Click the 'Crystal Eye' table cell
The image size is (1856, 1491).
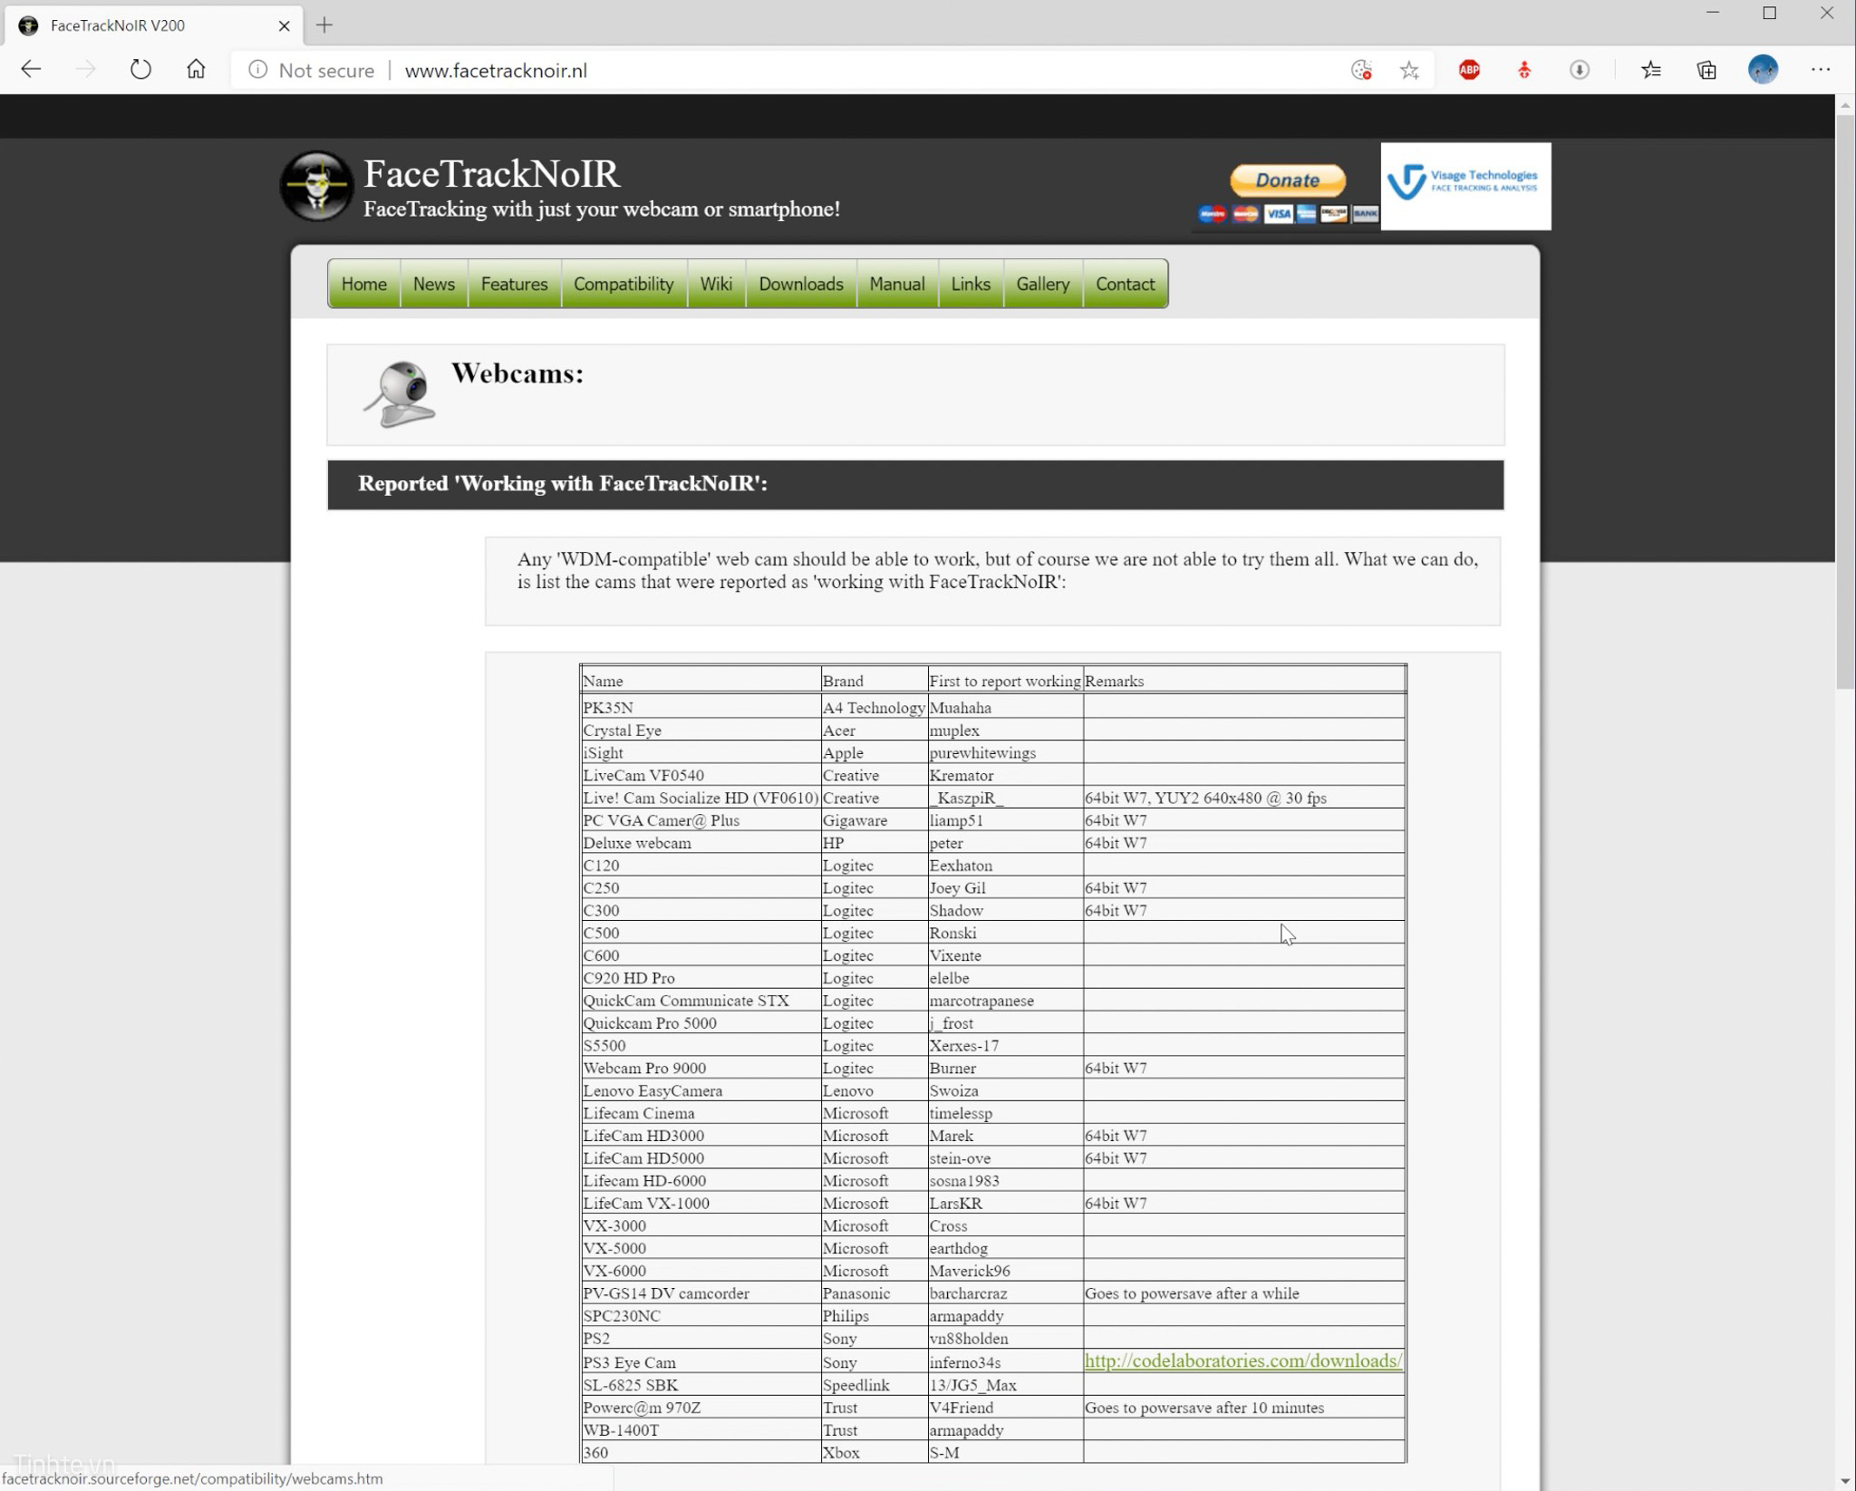point(701,730)
